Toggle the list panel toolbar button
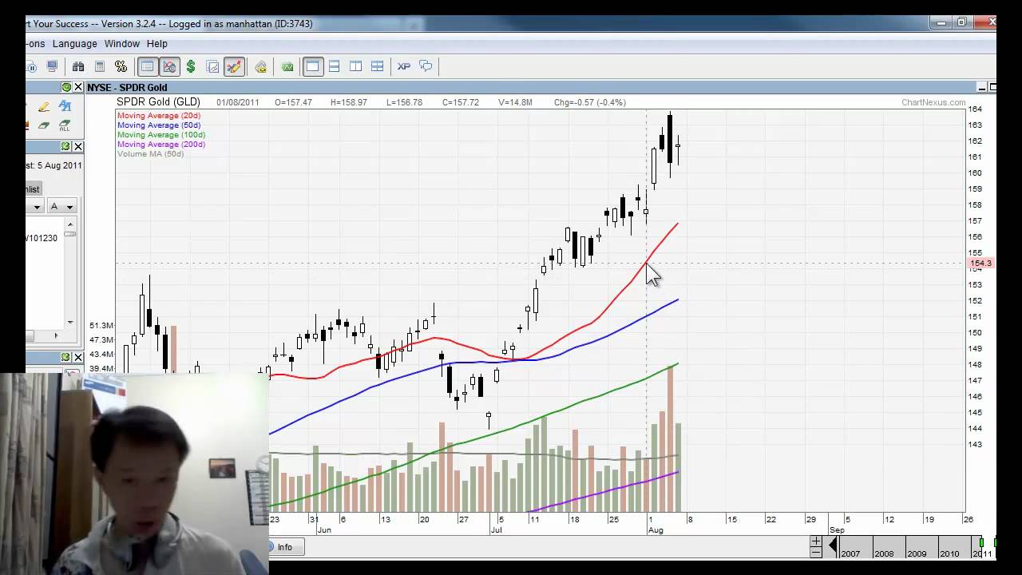The width and height of the screenshot is (1022, 575). coord(147,66)
